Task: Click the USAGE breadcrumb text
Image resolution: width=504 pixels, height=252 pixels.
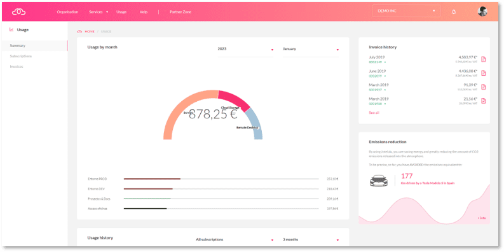Action: (106, 32)
